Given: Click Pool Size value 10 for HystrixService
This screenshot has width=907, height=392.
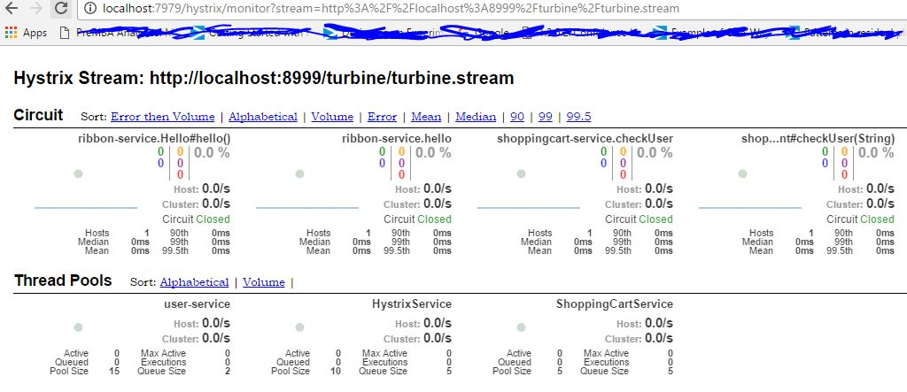Looking at the screenshot, I should (335, 371).
